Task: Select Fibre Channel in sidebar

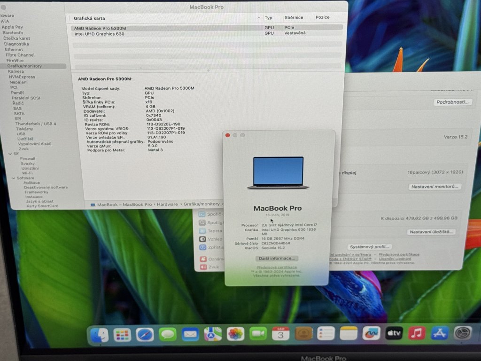Action: coord(20,55)
